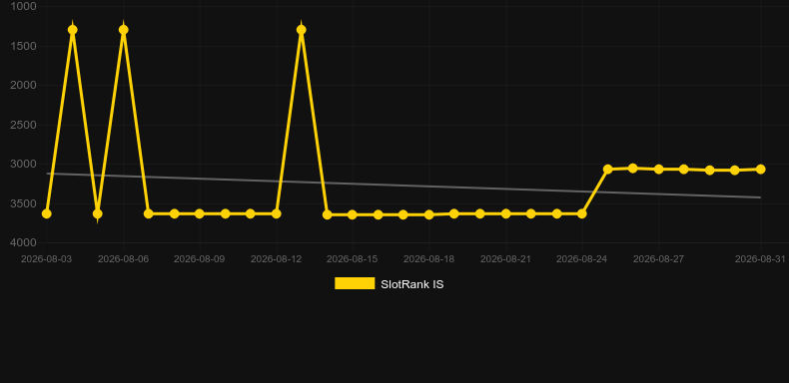Screen dimensions: 789x383
Task: Click the 2026-08-12 x-axis label
Action: pyautogui.click(x=277, y=259)
